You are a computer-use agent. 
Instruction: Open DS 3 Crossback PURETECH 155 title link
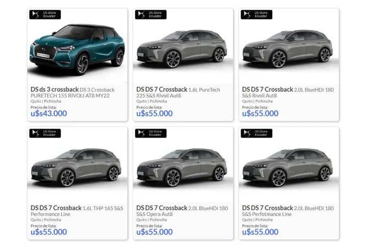pyautogui.click(x=73, y=92)
